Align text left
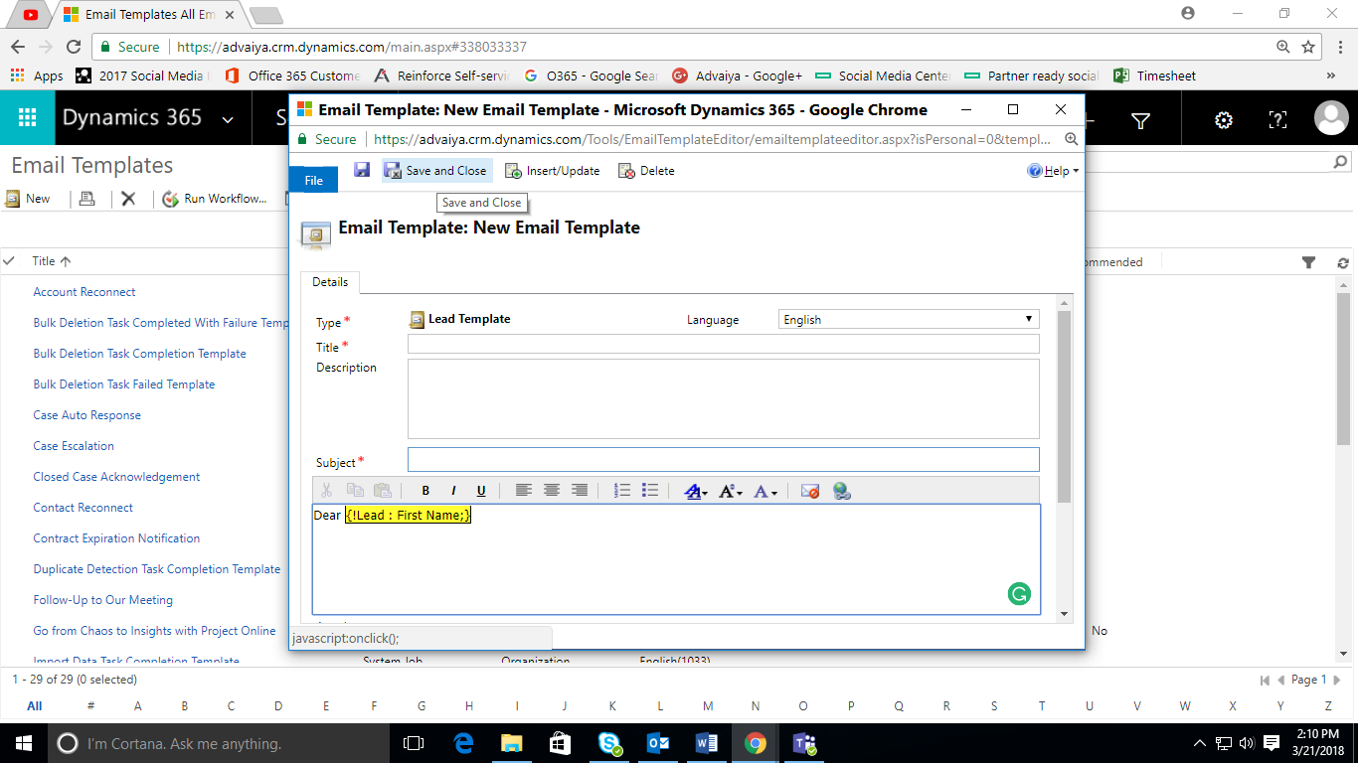The height and width of the screenshot is (763, 1358). pos(523,491)
